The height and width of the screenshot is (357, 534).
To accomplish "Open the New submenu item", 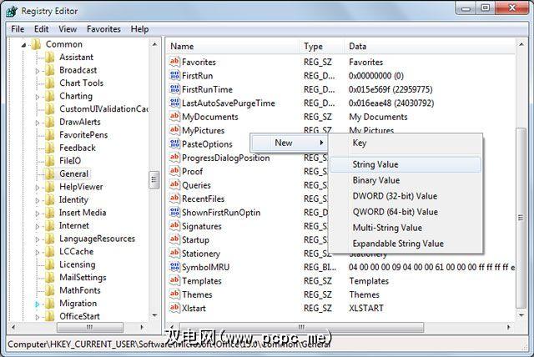I will tap(289, 143).
